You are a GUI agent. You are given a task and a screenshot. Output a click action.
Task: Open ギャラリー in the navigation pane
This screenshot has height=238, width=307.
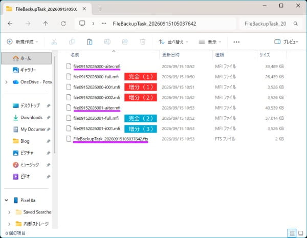pyautogui.click(x=27, y=70)
